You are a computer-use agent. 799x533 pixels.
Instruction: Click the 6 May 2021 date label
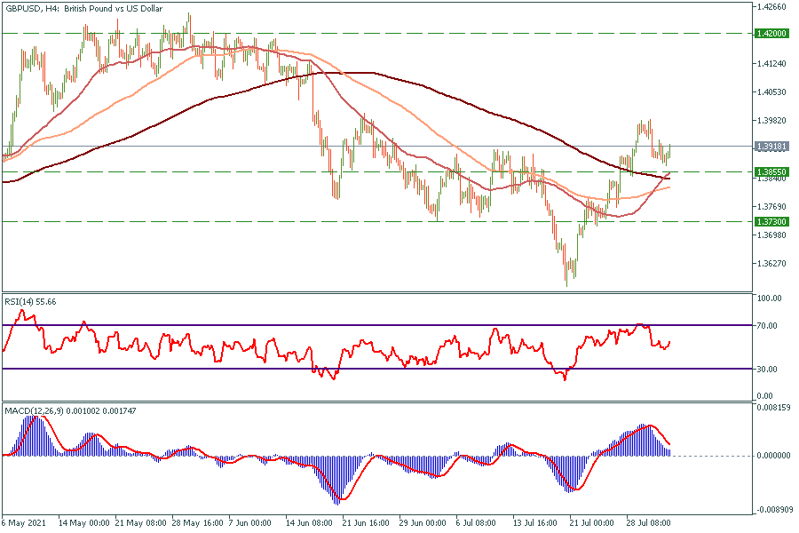26,524
